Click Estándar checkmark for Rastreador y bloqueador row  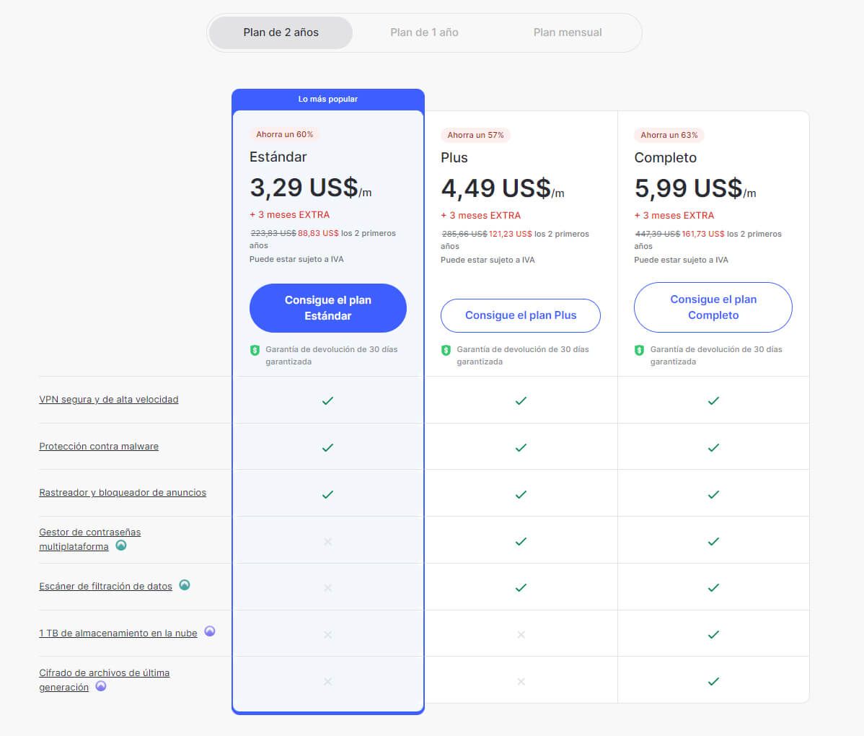(328, 494)
